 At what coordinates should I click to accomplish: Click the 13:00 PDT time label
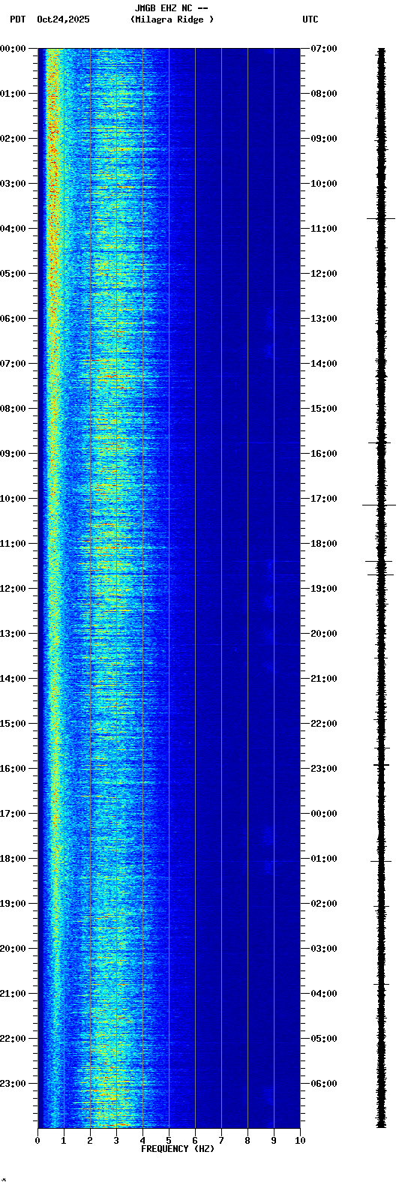(13, 634)
